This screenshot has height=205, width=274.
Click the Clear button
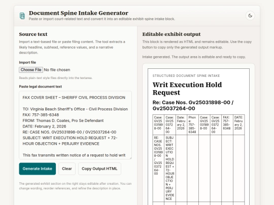coord(67,169)
